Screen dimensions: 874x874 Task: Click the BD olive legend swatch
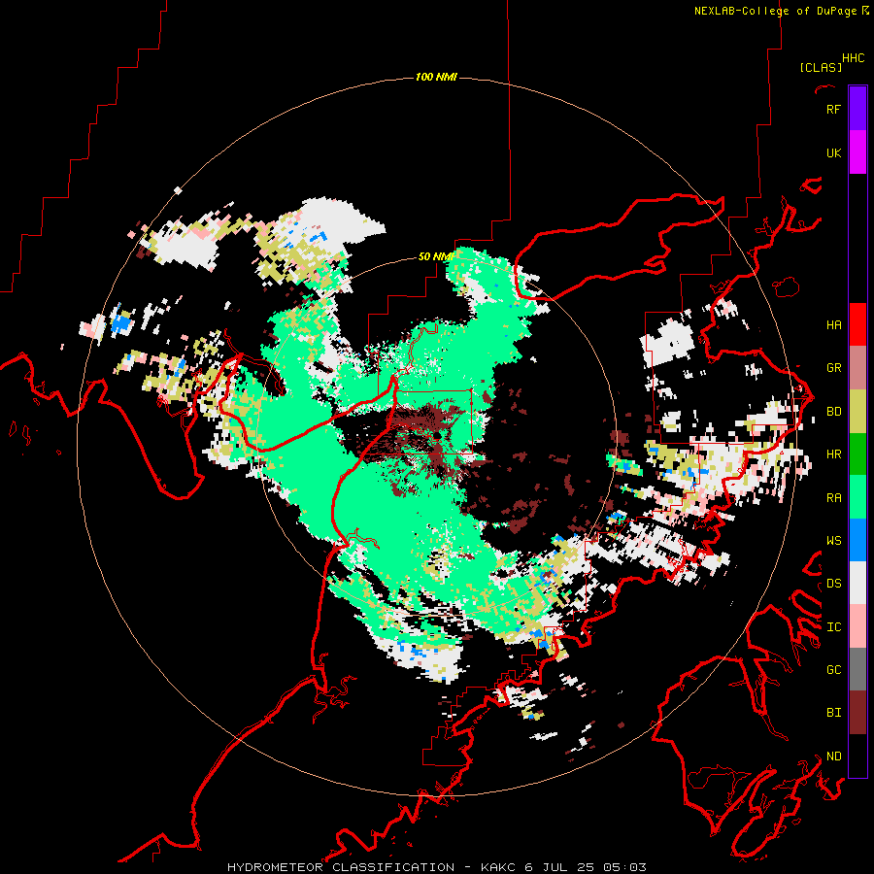pyautogui.click(x=857, y=412)
